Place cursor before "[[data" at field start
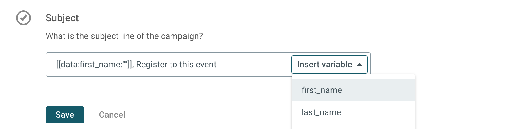This screenshot has height=129, width=507. (x=56, y=64)
